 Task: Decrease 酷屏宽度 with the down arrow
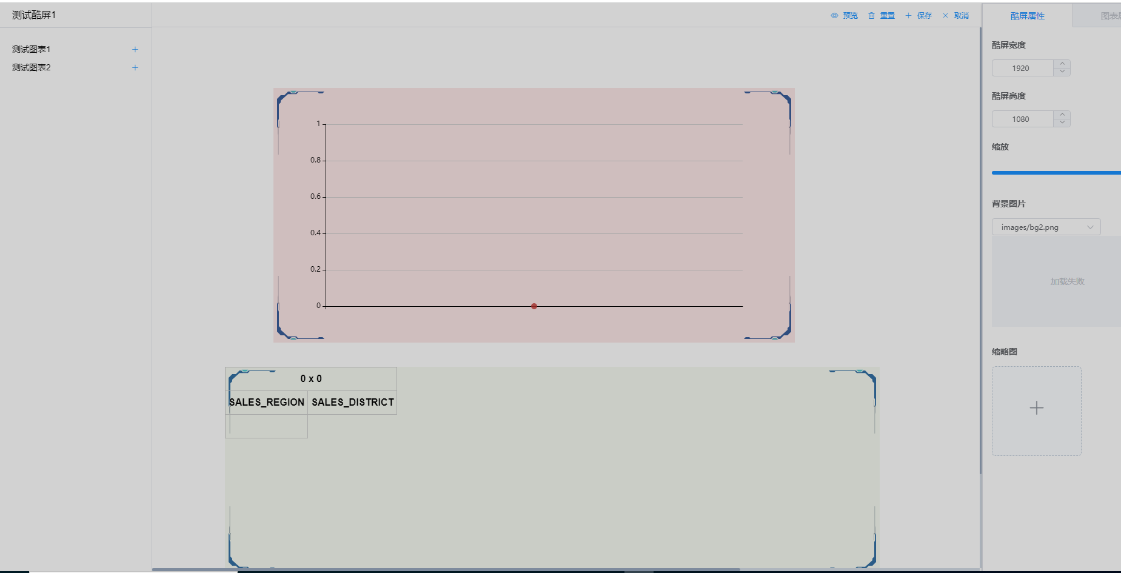[1062, 72]
